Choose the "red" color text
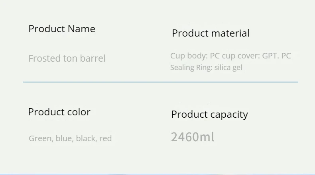This screenshot has width=315, height=175. tap(105, 139)
